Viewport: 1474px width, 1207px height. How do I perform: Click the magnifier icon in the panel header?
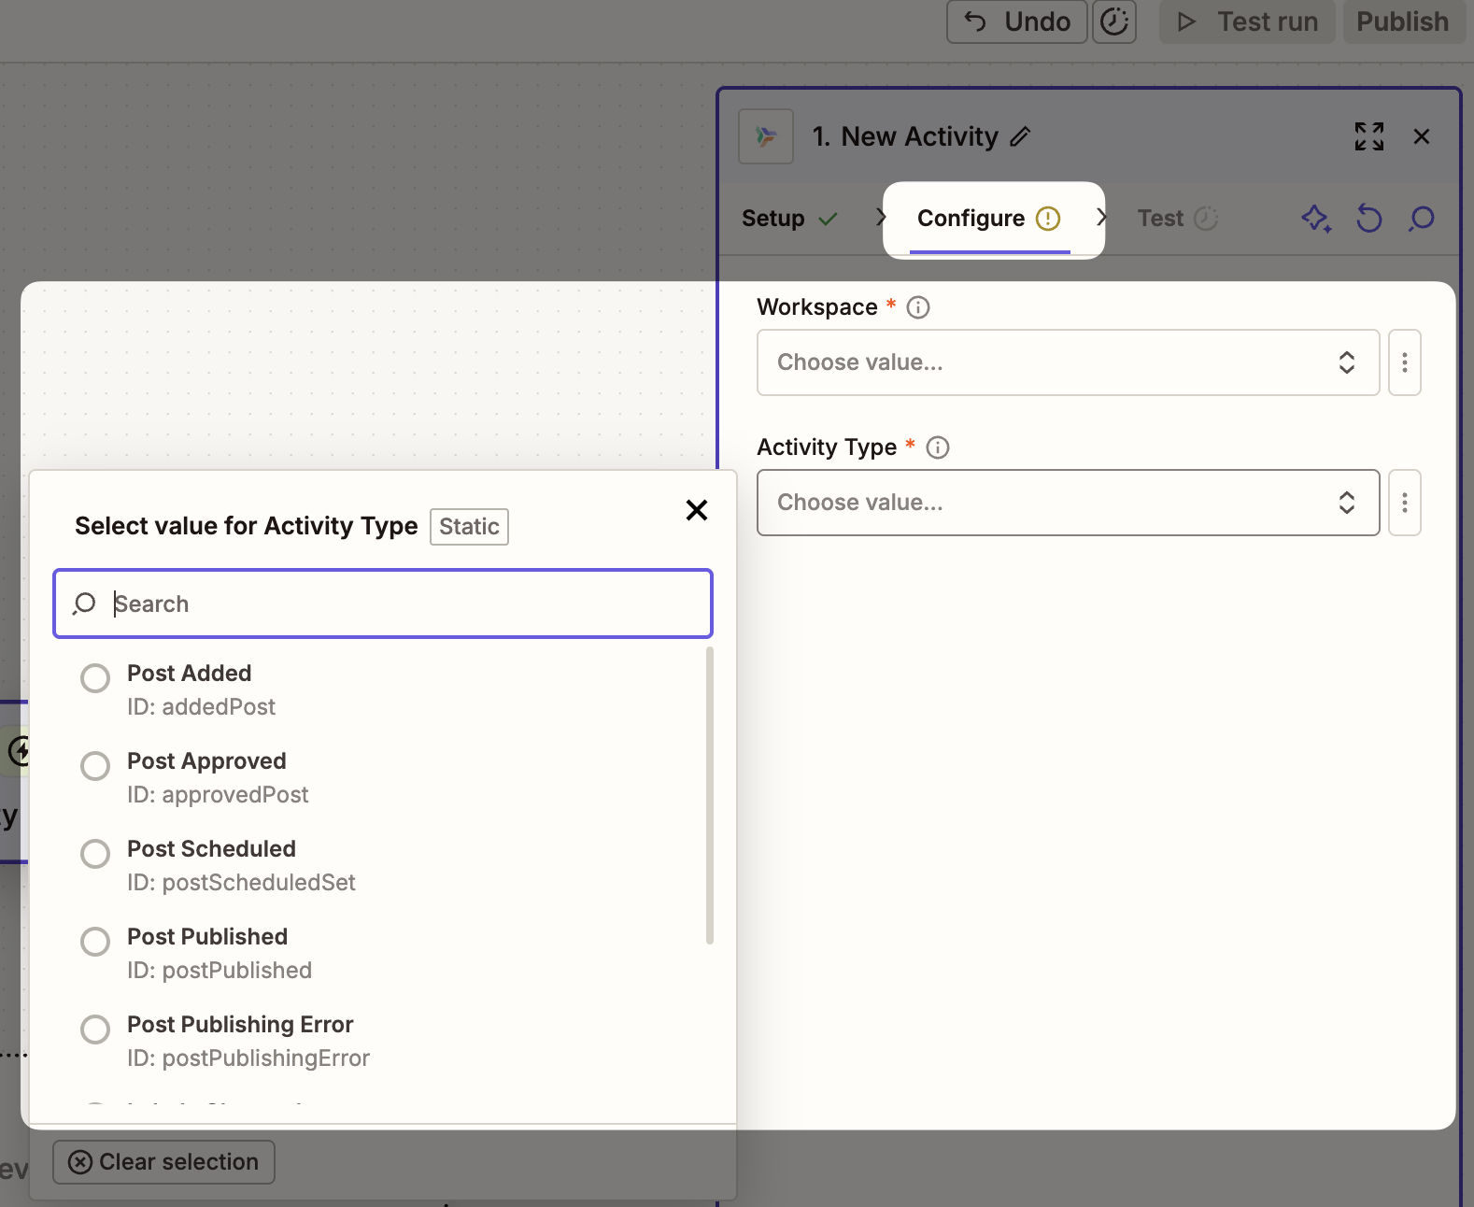click(1422, 219)
